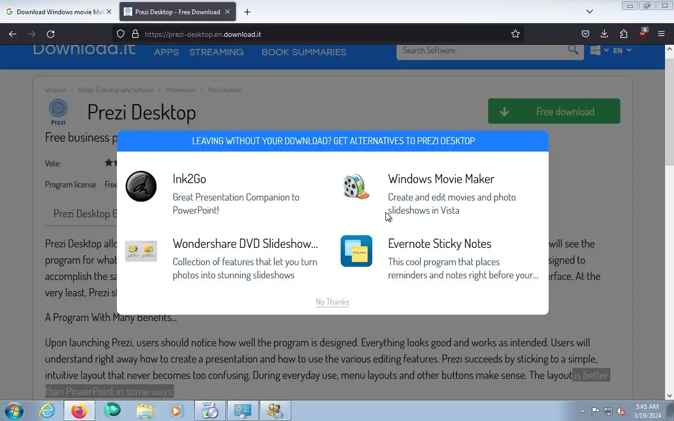
Task: Open Action Center flag tray icon
Action: pos(595,411)
